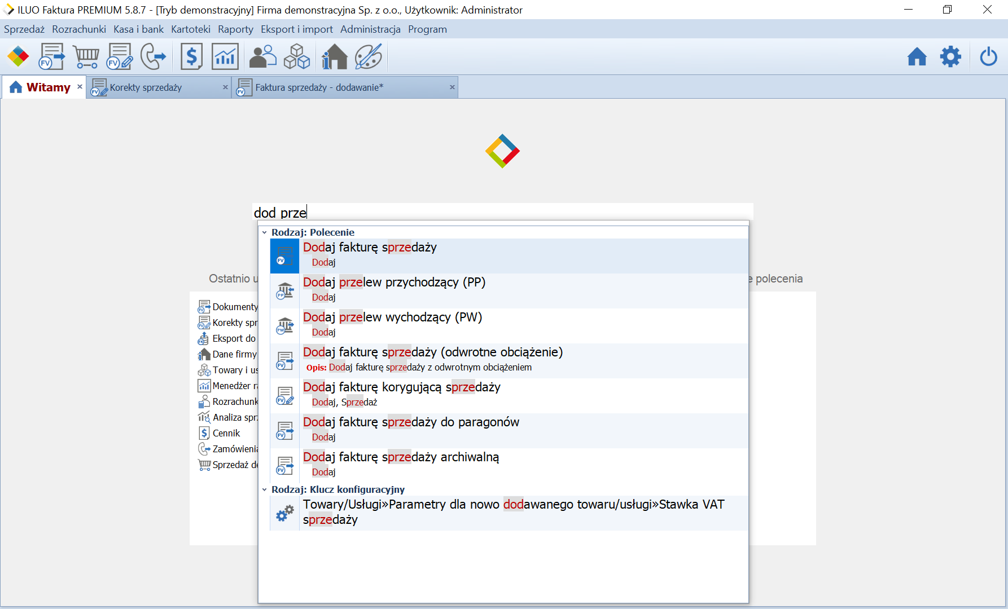Click the incoming transfer (PP) bank icon
The height and width of the screenshot is (609, 1008).
285,292
